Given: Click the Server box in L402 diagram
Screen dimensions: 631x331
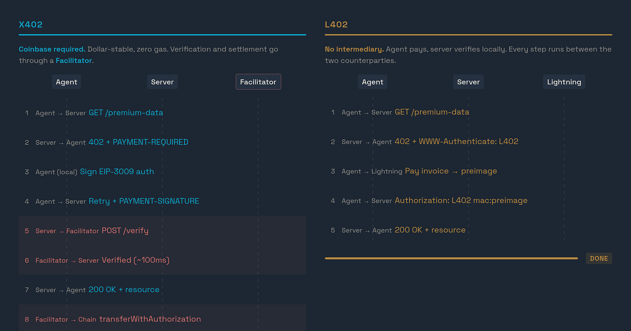Looking at the screenshot, I should pos(468,82).
